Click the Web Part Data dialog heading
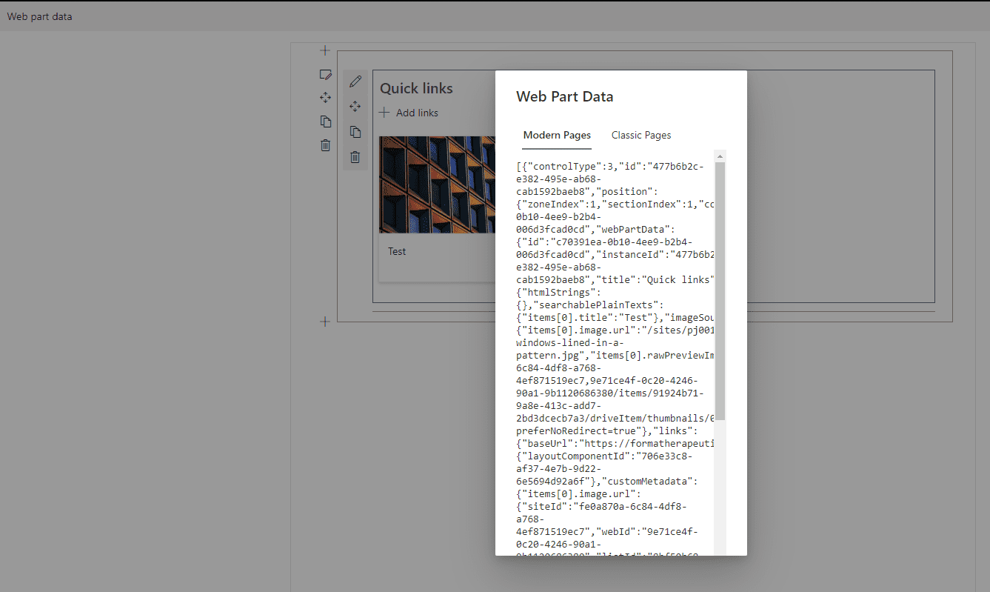990x592 pixels. coord(564,97)
